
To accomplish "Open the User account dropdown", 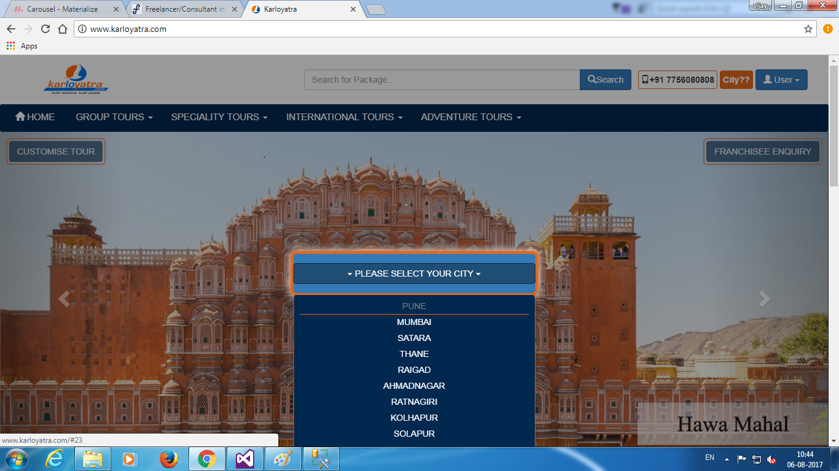I will coord(781,80).
